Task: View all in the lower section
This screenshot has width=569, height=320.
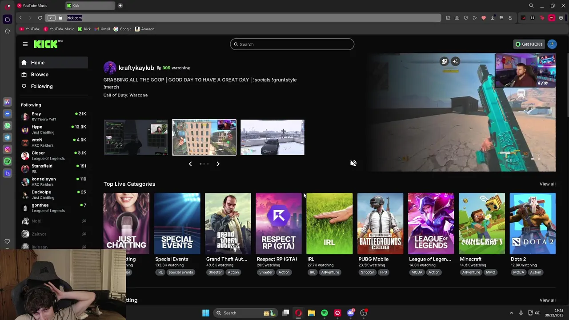Action: (547, 300)
